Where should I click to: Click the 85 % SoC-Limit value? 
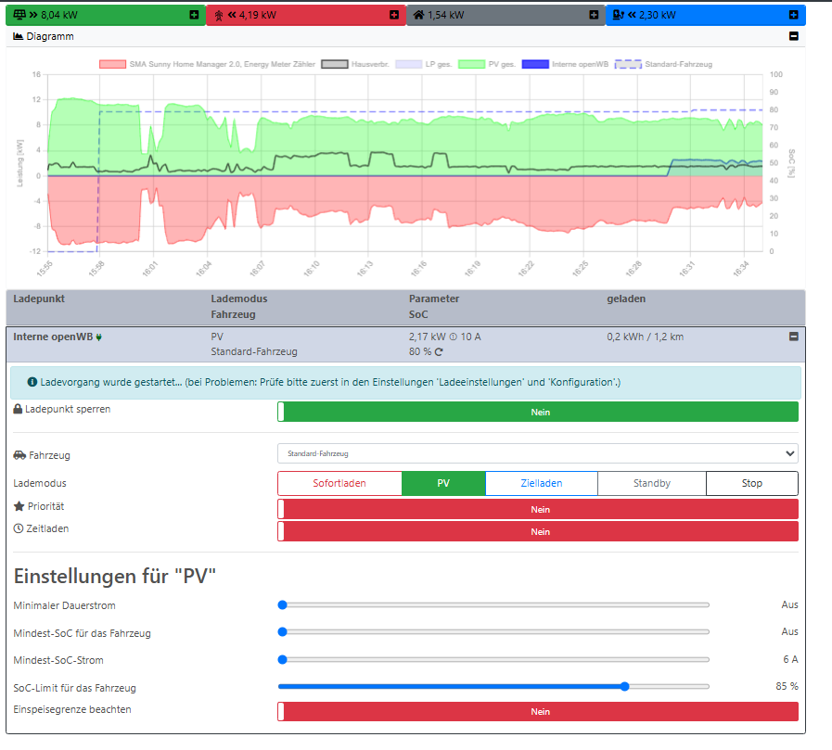[787, 686]
